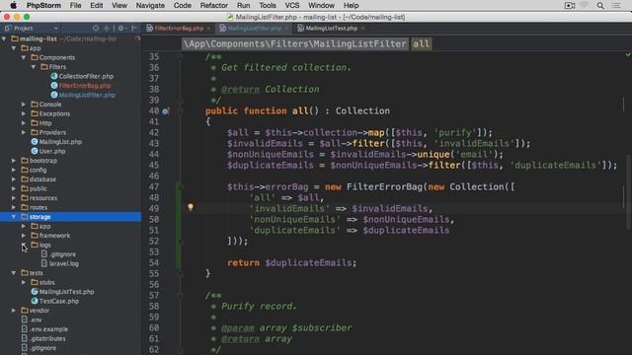Expand the bootstrap folder

[14, 160]
